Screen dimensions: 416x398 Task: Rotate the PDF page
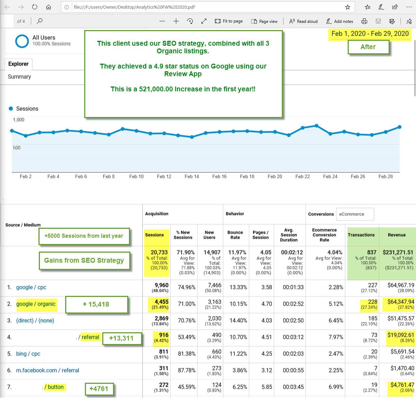(x=190, y=21)
